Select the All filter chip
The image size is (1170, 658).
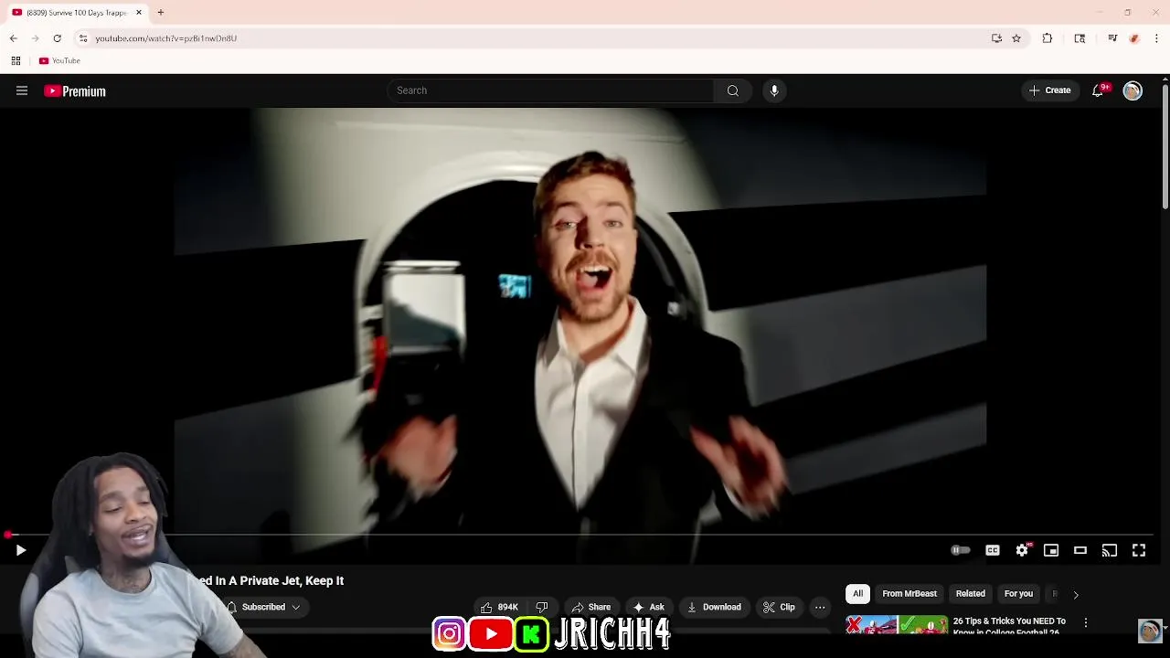click(x=857, y=594)
